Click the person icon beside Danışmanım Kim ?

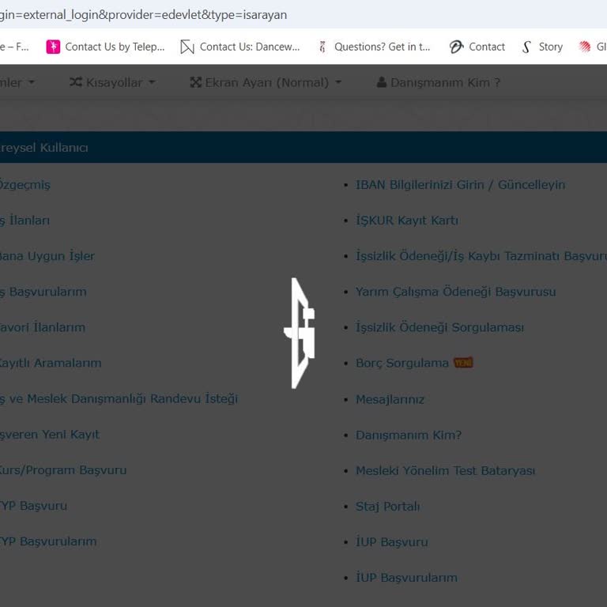pos(381,82)
